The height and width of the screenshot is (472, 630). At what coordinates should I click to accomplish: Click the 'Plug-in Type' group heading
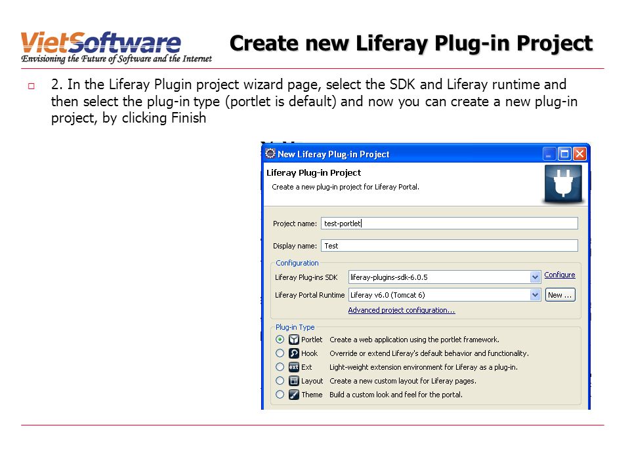(x=295, y=327)
